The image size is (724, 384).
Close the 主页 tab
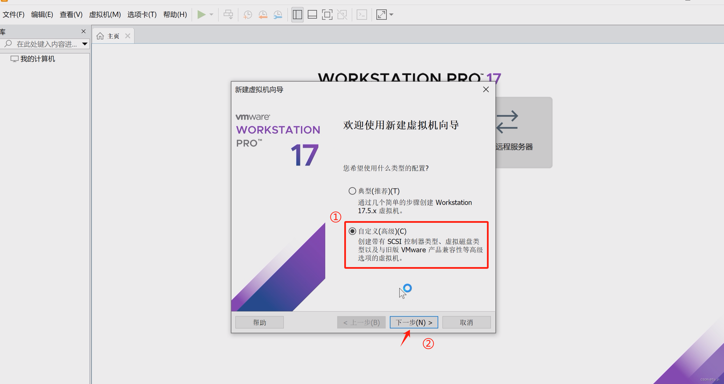[128, 36]
